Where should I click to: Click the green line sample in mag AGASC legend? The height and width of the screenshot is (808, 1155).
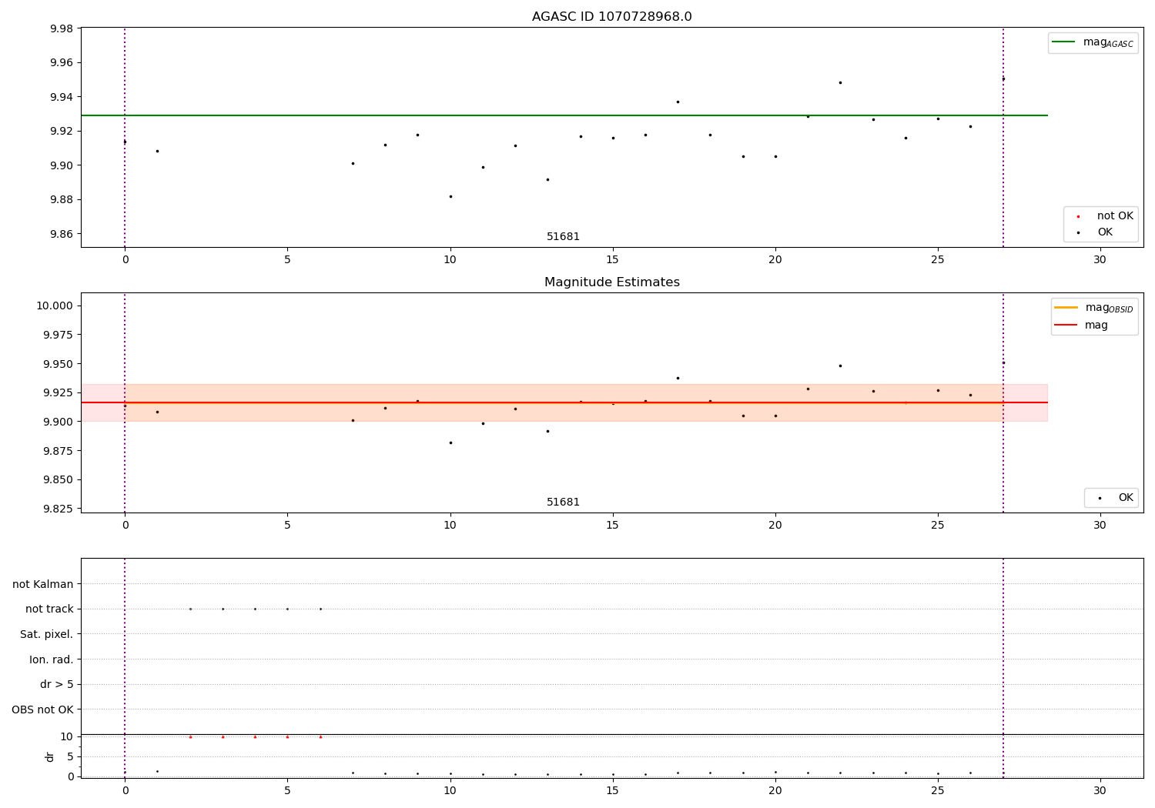tap(1063, 42)
